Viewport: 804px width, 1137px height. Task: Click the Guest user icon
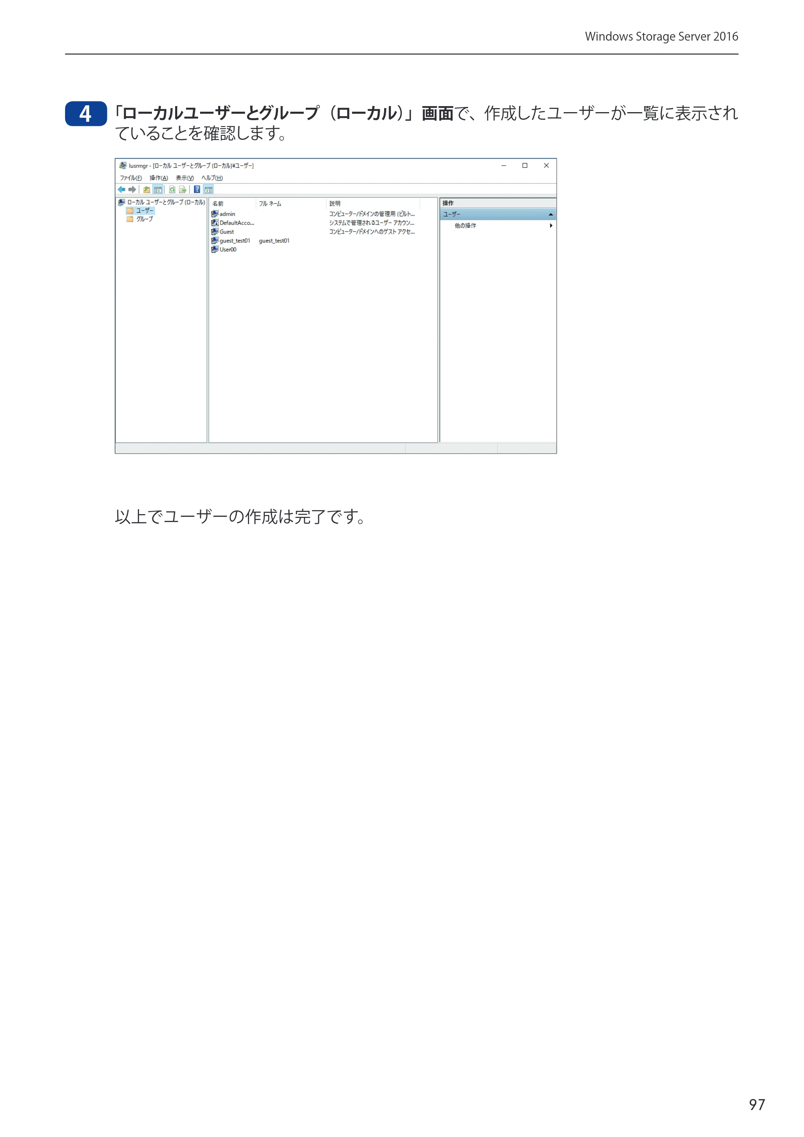(215, 232)
